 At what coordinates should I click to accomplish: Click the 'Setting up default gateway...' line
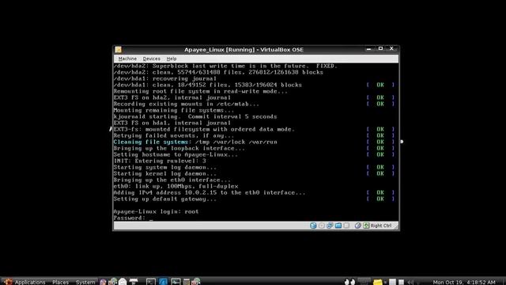165,199
